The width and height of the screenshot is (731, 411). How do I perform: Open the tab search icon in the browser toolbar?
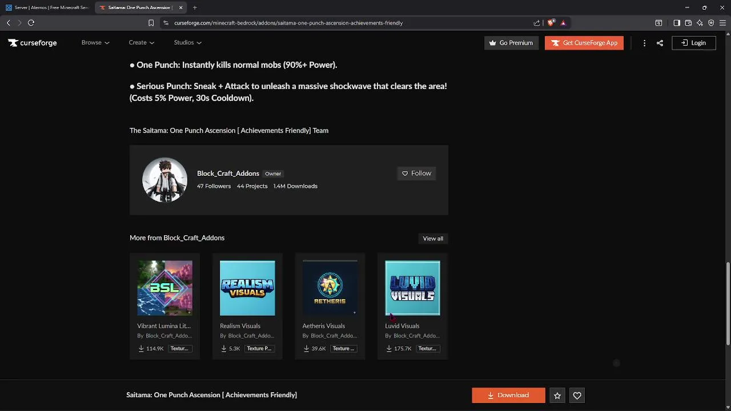658,23
